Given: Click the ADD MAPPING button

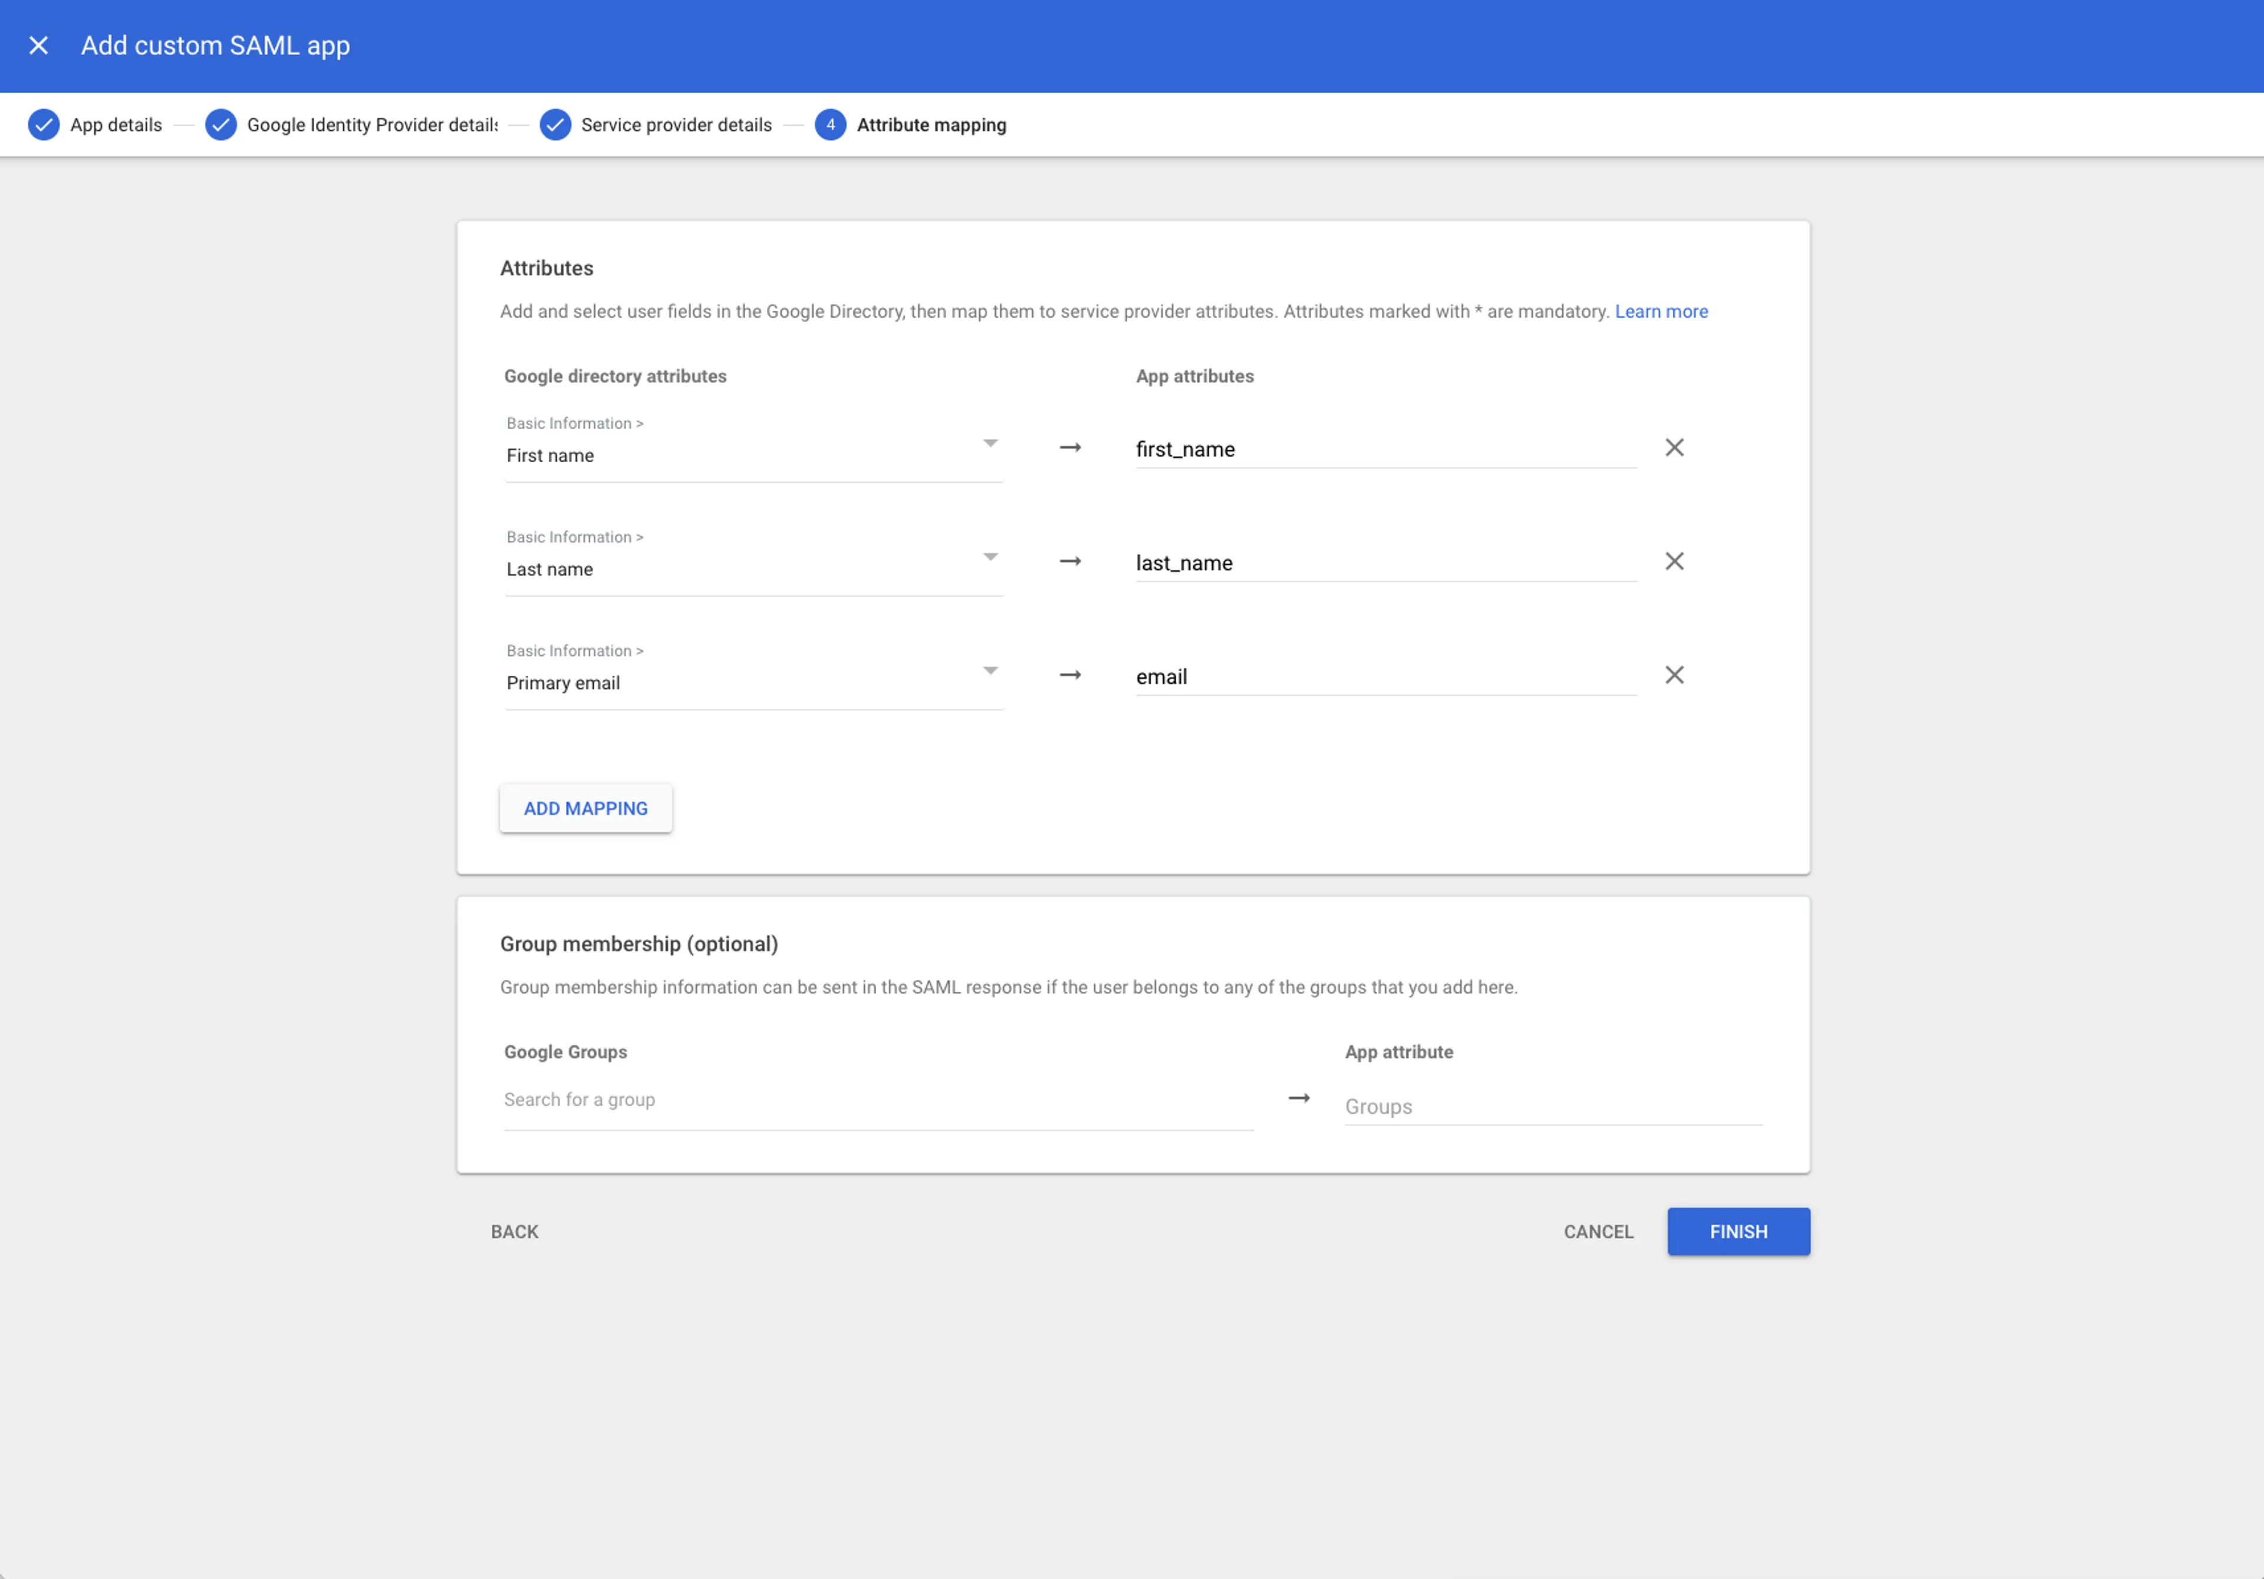Looking at the screenshot, I should click(x=585, y=808).
